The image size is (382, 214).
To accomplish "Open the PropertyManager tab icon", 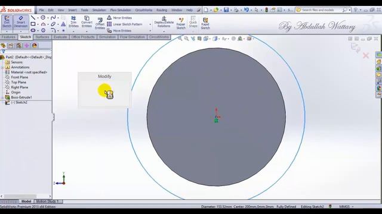I will pyautogui.click(x=11, y=45).
